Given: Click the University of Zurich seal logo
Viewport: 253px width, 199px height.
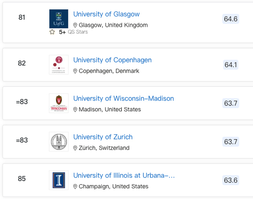Looking at the screenshot, I should coord(59,142).
